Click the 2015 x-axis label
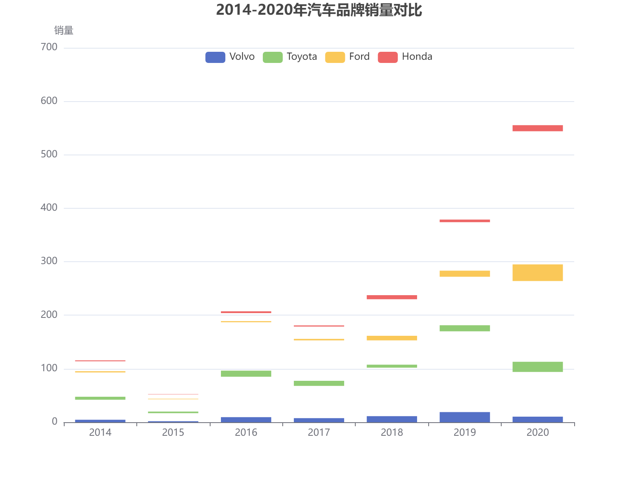The width and height of the screenshot is (638, 478). 173,433
